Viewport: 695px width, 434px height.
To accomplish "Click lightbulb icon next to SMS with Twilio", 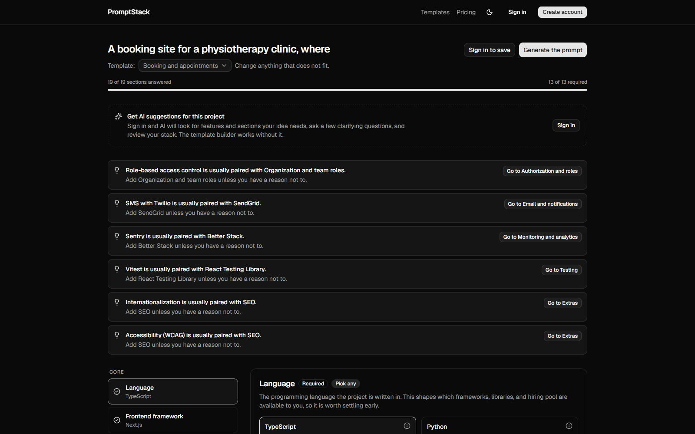I will pyautogui.click(x=117, y=203).
